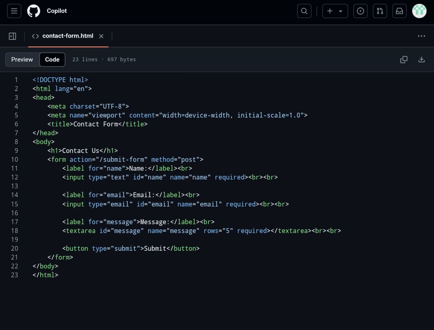
Task: Close the contact-form.html tab
Action: coord(101,36)
